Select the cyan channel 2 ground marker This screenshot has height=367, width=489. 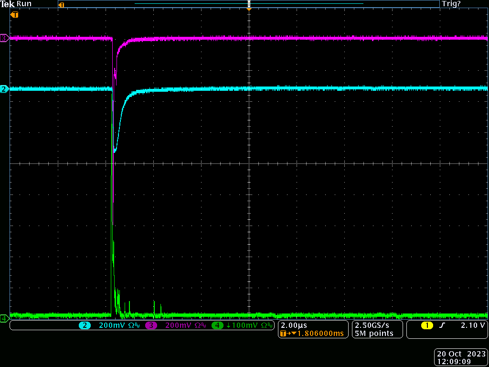4,89
